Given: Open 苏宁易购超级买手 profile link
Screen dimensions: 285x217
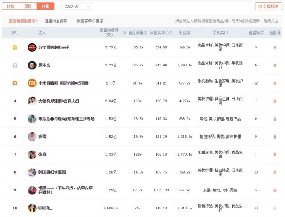Looking at the screenshot, I should point(54,47).
